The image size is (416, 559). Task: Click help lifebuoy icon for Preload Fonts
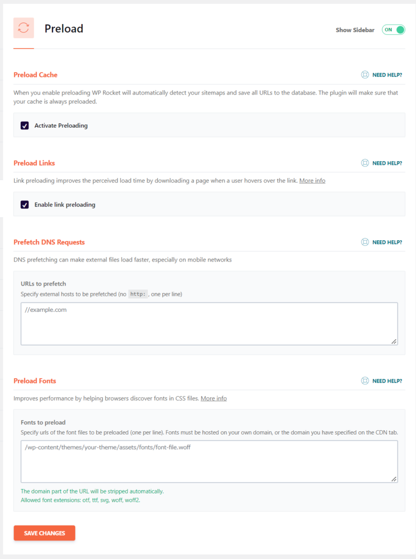(365, 380)
